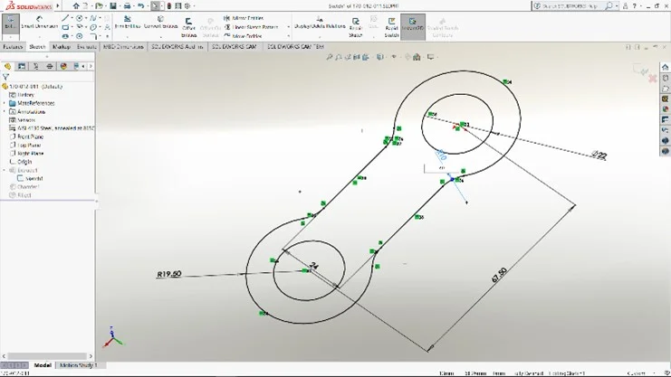Expand the MateReferences folder
Screen dimensions: 671x377
coord(5,103)
